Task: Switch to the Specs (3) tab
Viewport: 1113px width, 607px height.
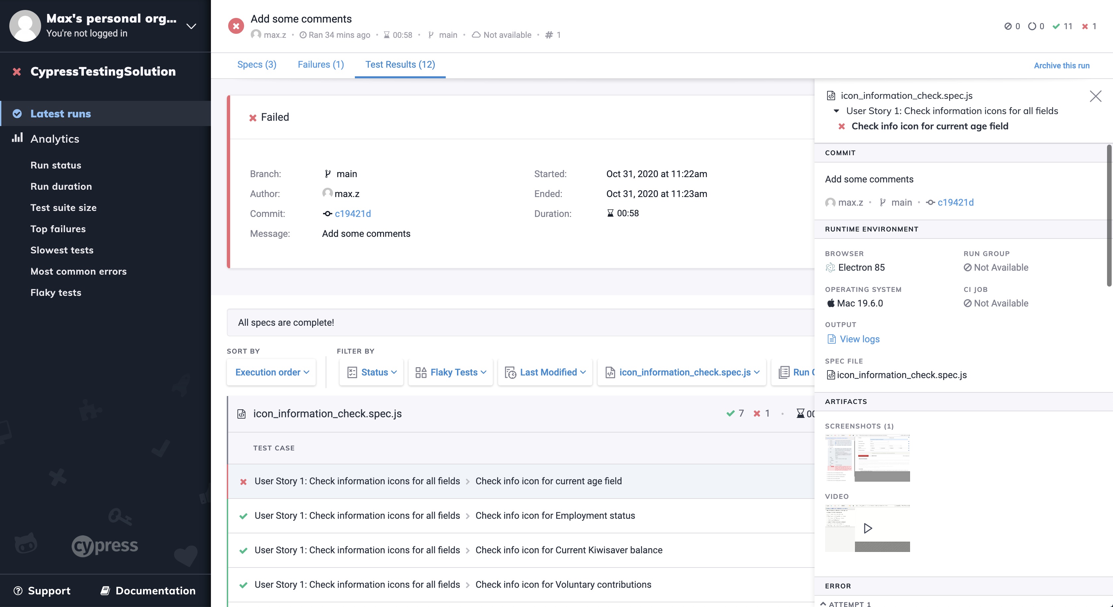Action: pos(257,64)
